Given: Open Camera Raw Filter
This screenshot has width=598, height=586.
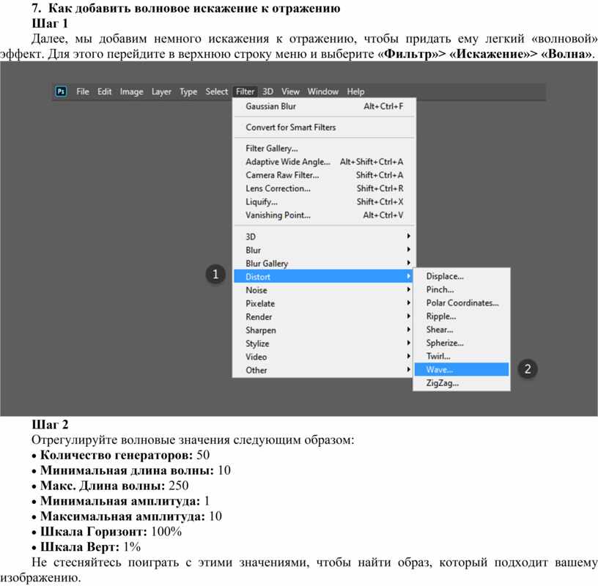Looking at the screenshot, I should 324,175.
